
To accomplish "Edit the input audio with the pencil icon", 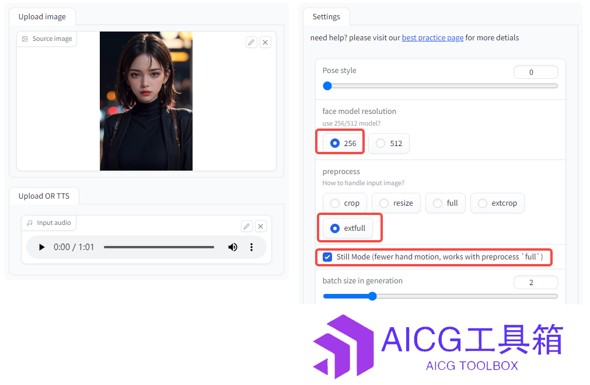I will coord(246,226).
